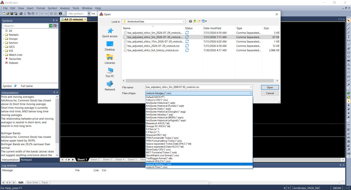This screenshot has height=190, width=351.
Task: Expand the Markets tree node
Action: (x=4, y=35)
